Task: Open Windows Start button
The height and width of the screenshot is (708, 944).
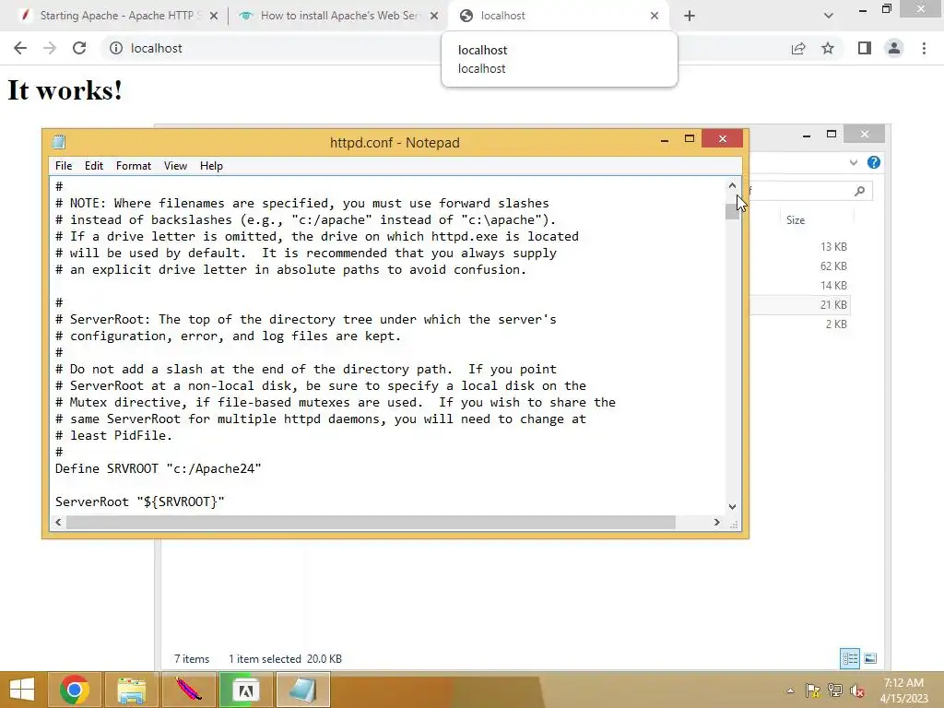Action: click(x=22, y=690)
